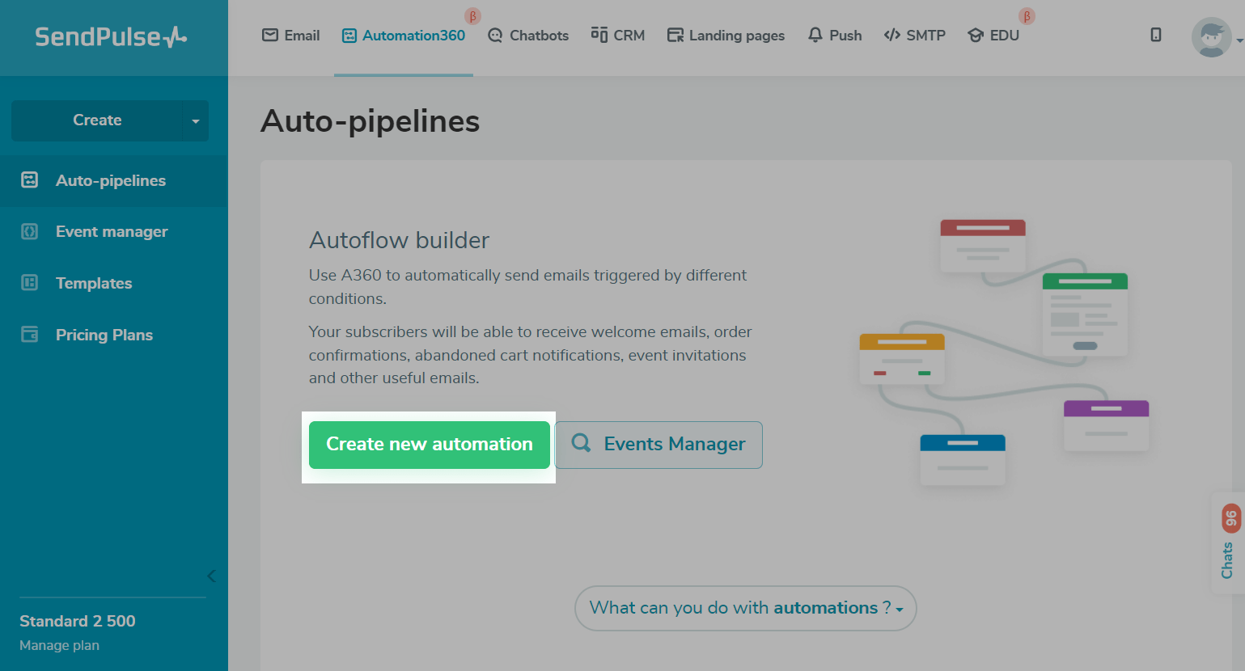Collapse the sidebar with the chevron arrow

211,576
